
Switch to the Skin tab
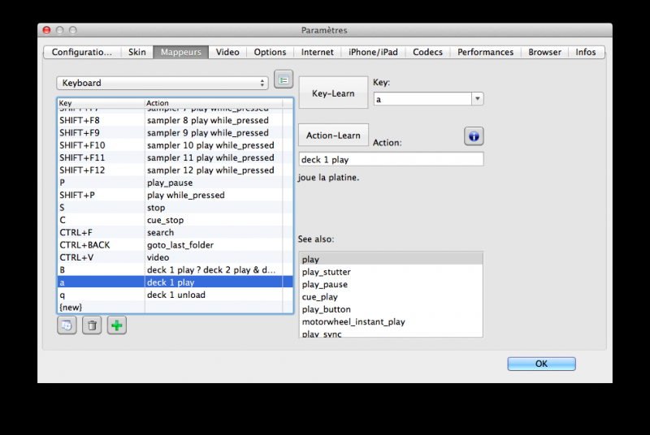(x=137, y=52)
